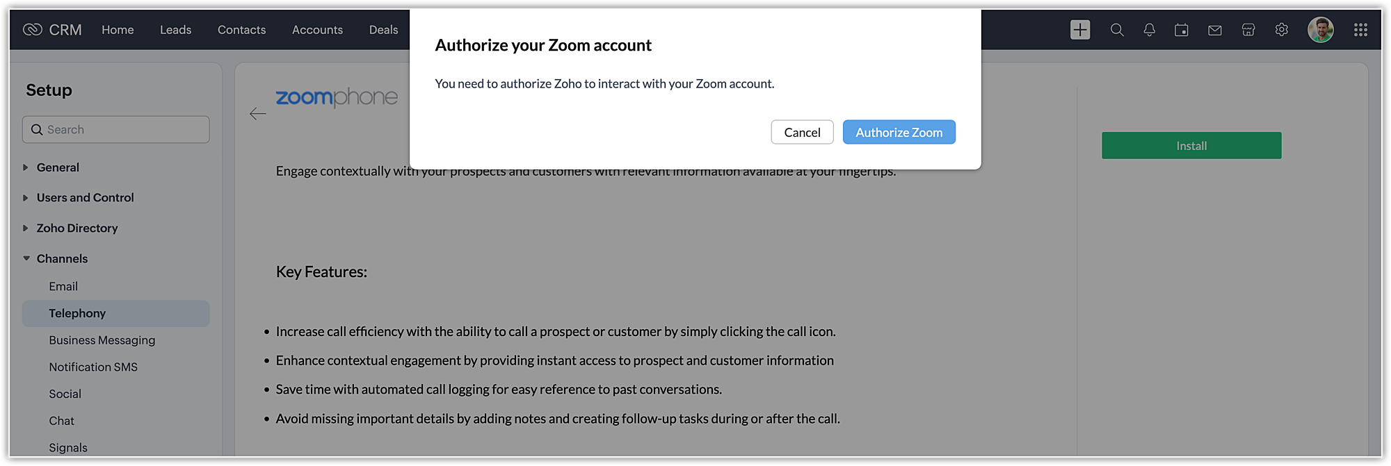Open the mail envelope icon
Image resolution: width=1391 pixels, height=466 pixels.
coord(1215,30)
